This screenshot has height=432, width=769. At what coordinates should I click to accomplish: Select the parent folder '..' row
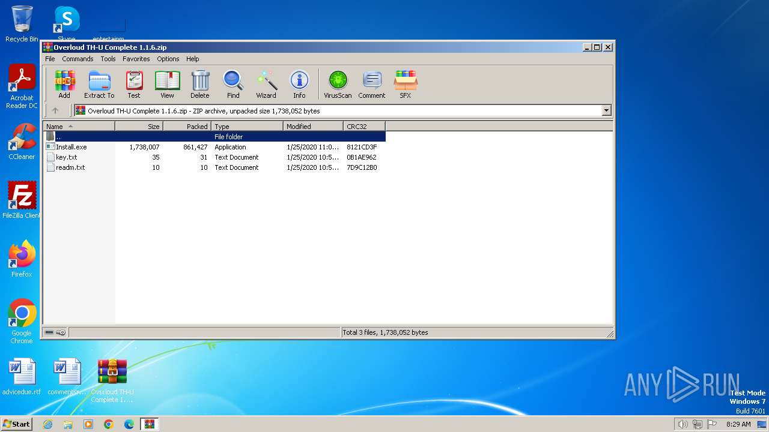tap(214, 137)
